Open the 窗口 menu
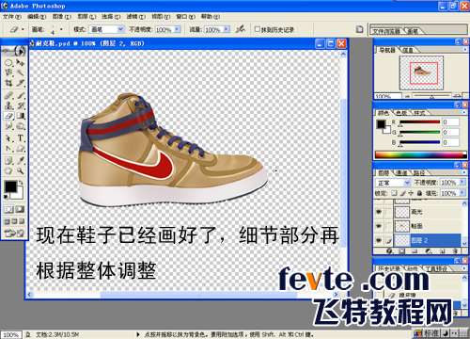 tap(185, 16)
